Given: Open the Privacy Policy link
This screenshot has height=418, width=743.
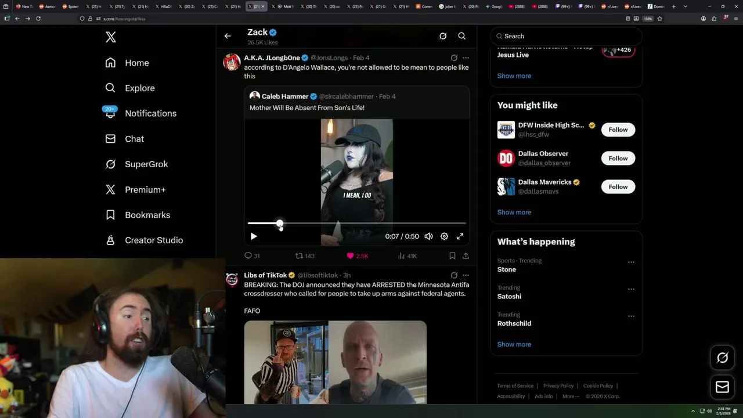Looking at the screenshot, I should coord(558,386).
